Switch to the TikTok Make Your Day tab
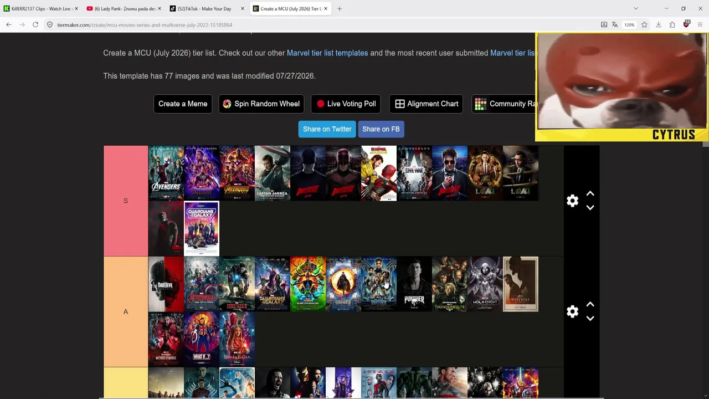 [207, 9]
